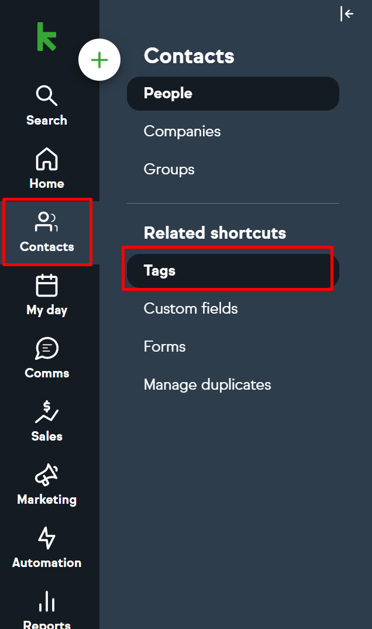Click the Contacts panel heading
Viewport: 372px width, 629px height.
189,56
